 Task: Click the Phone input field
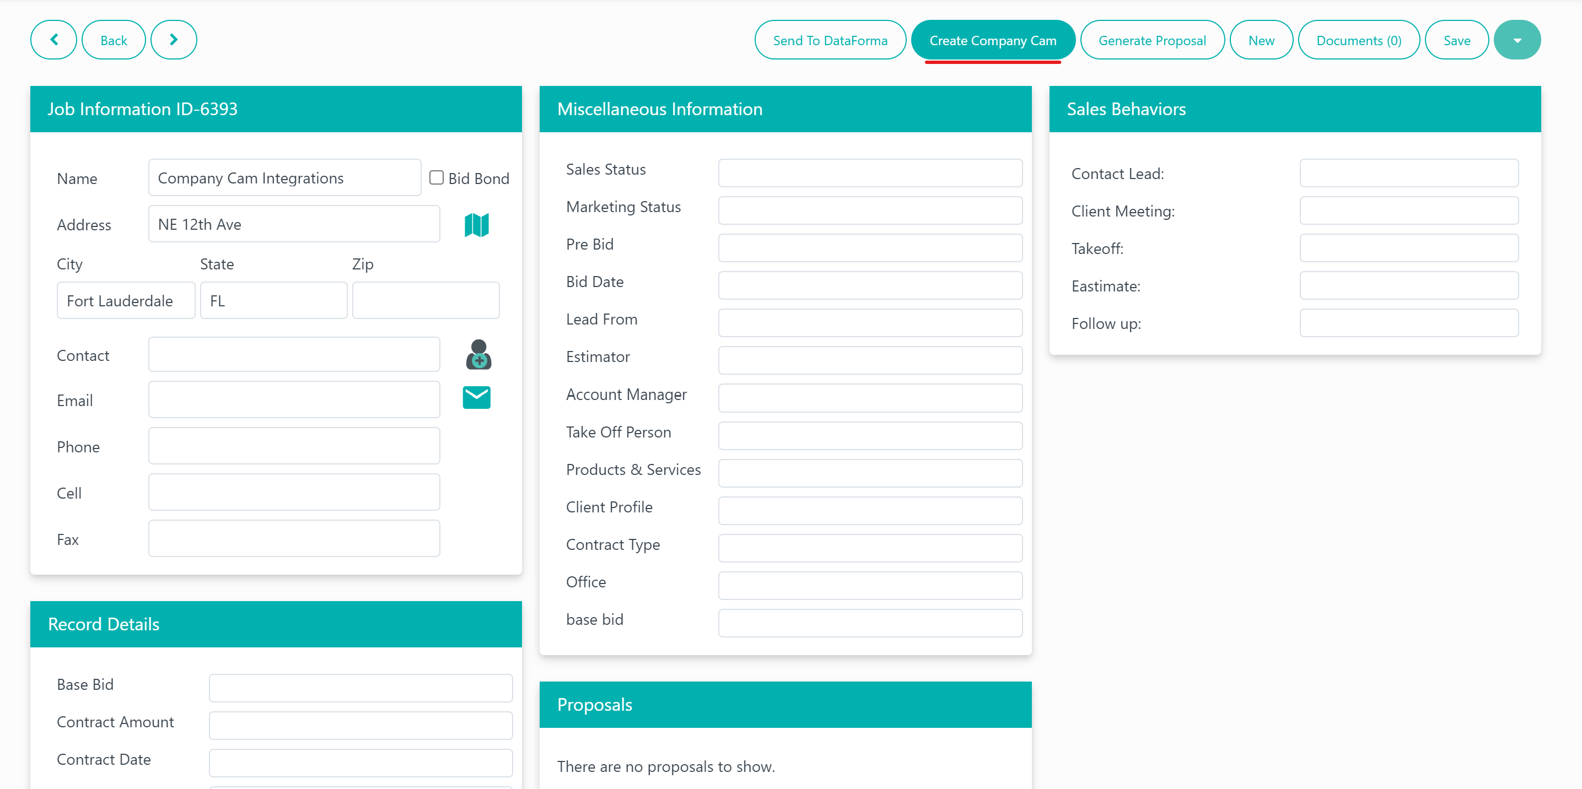click(x=294, y=446)
